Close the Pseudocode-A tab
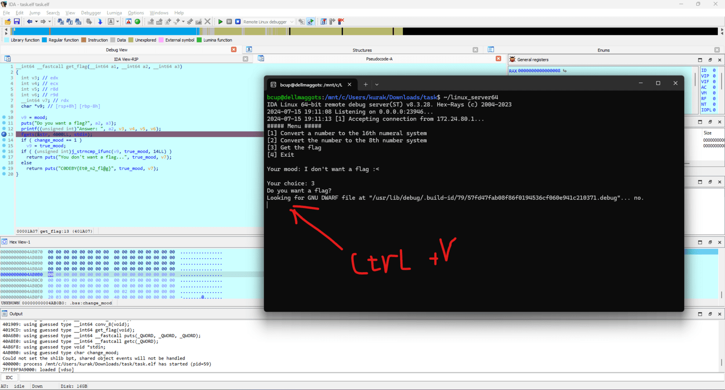 498,58
